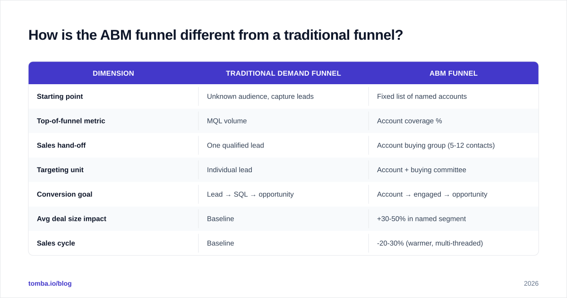Screen dimensions: 567x298
Task: Click the 'Top-of-funnel metric' row label
Action: [71, 121]
